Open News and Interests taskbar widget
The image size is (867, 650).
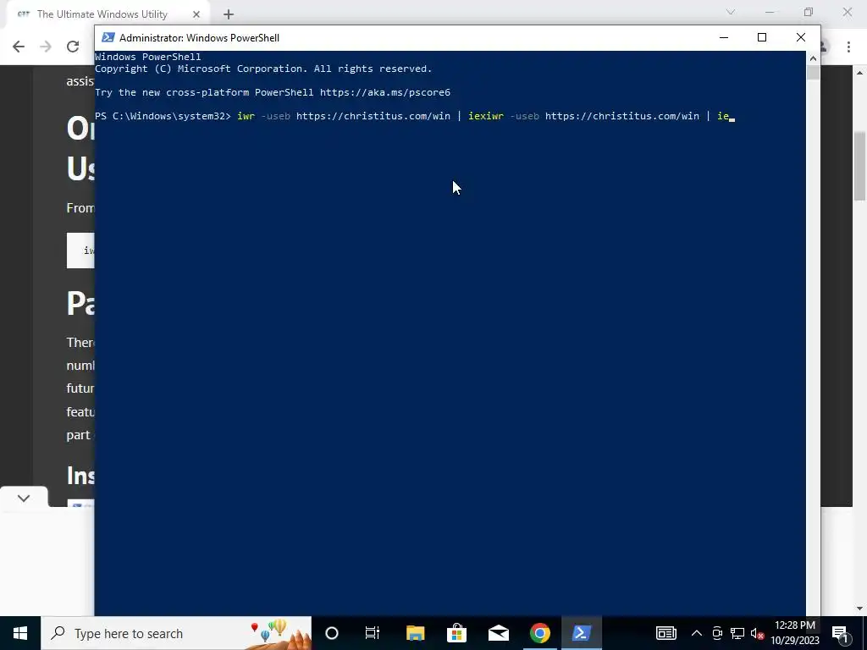[x=665, y=633]
